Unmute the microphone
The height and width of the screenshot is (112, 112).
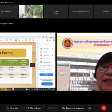click(12, 108)
